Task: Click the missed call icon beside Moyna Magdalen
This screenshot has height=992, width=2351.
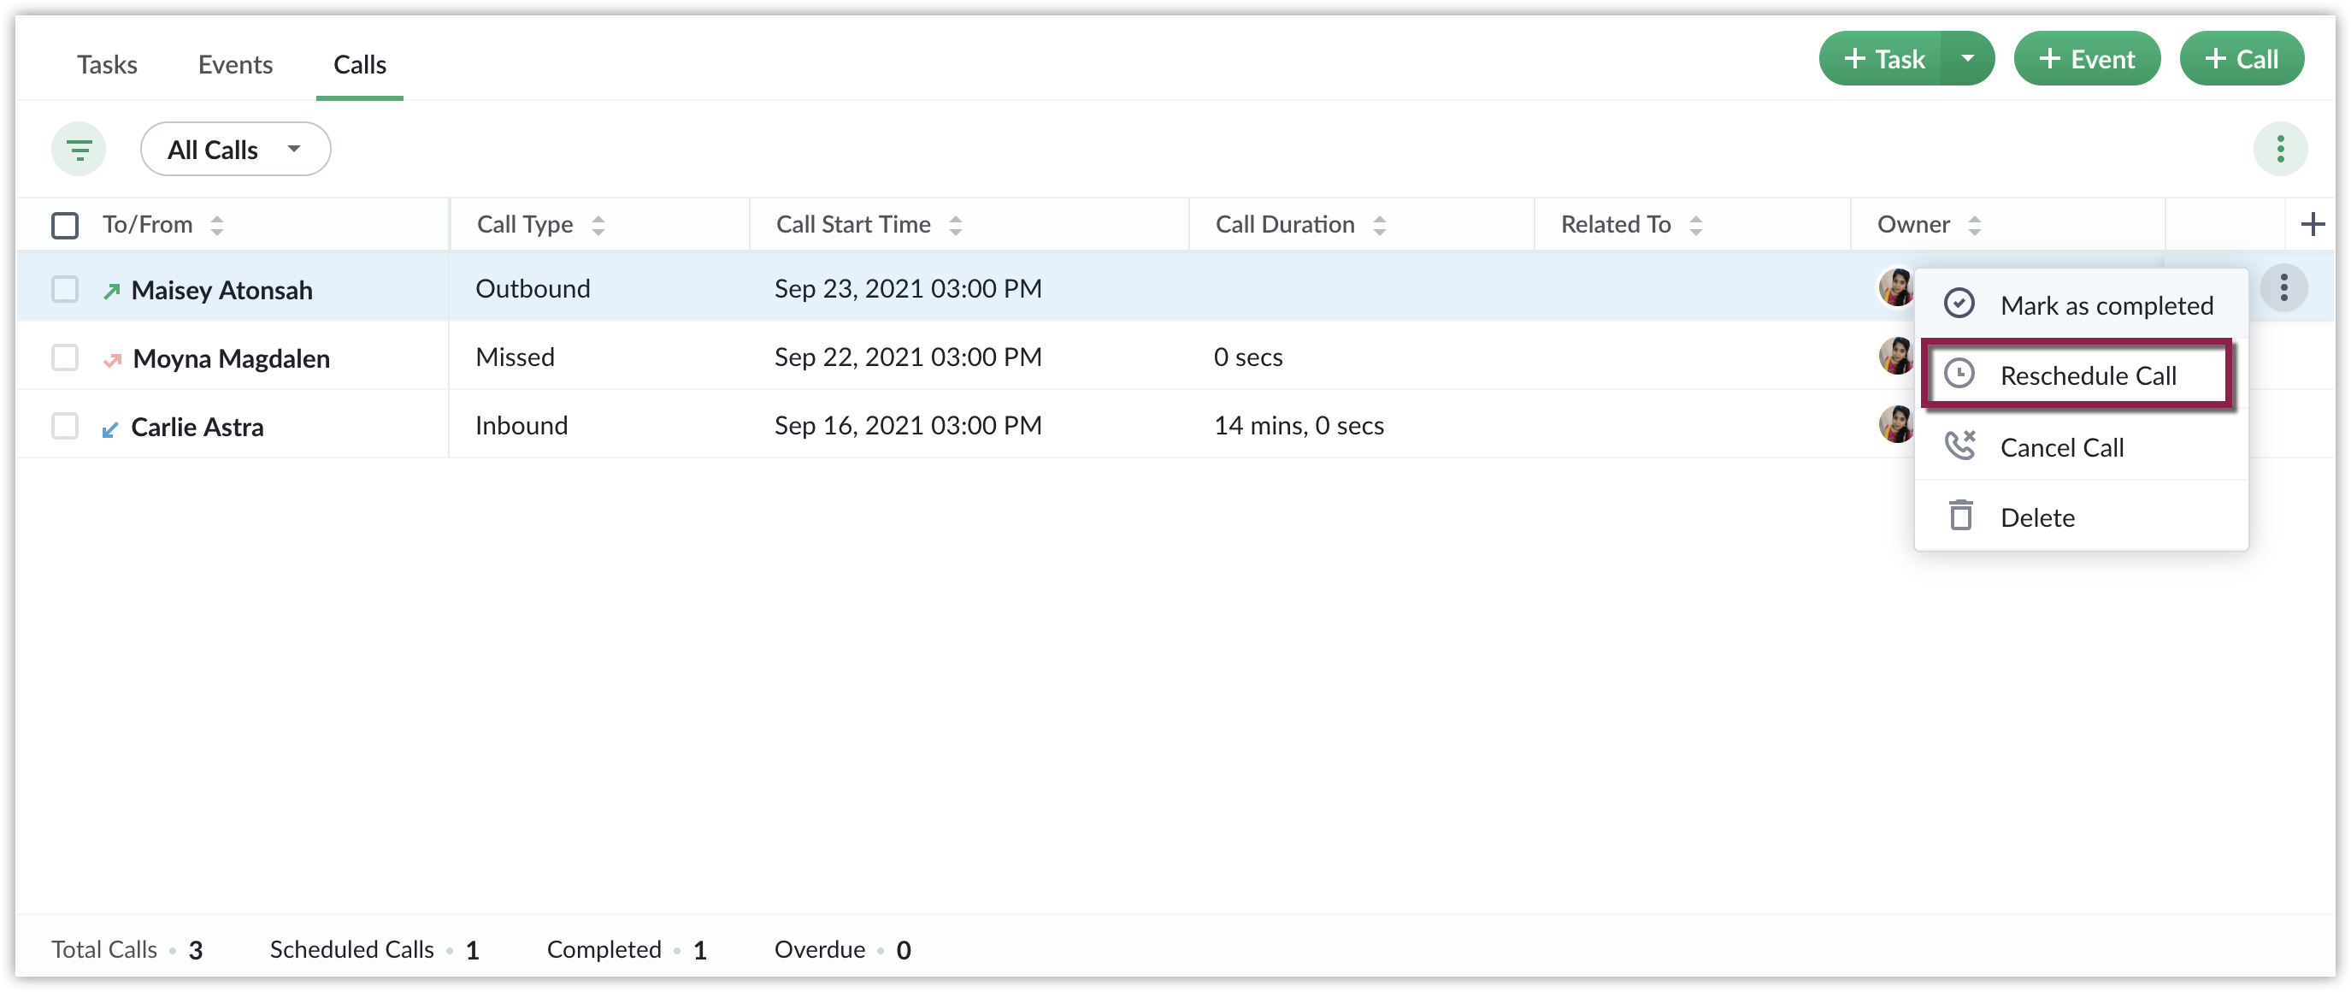Action: [x=112, y=359]
